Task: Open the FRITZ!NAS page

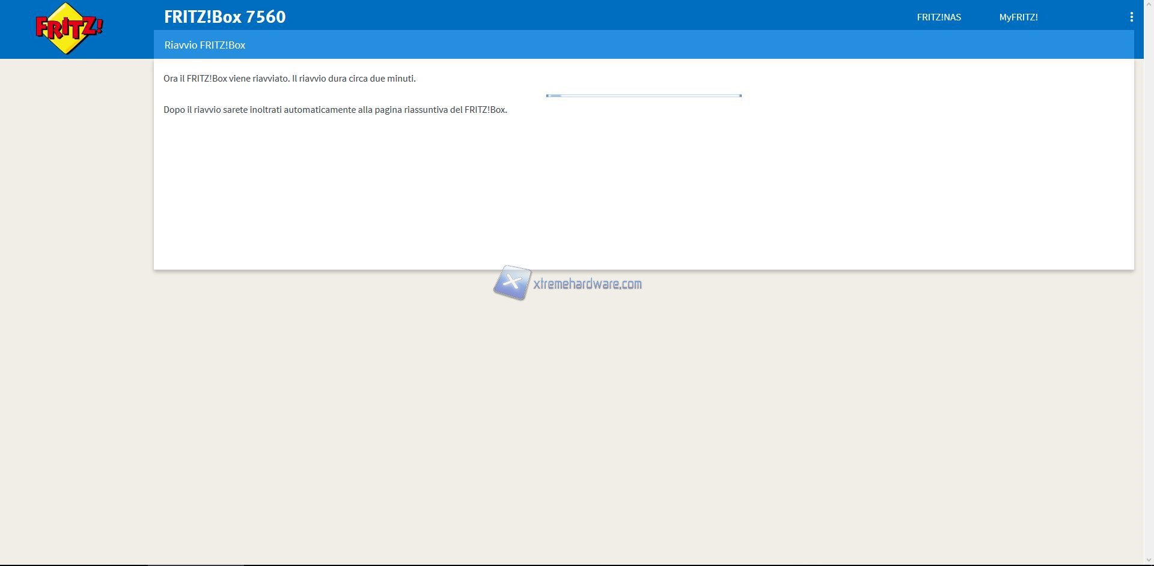Action: pos(938,17)
